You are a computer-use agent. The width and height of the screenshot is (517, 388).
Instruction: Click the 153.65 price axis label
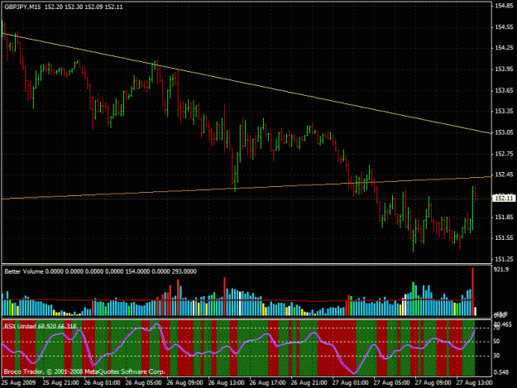pos(504,90)
